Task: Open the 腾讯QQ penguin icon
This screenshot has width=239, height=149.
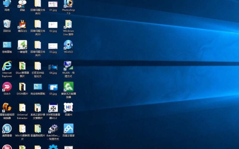Action: pos(22,24)
